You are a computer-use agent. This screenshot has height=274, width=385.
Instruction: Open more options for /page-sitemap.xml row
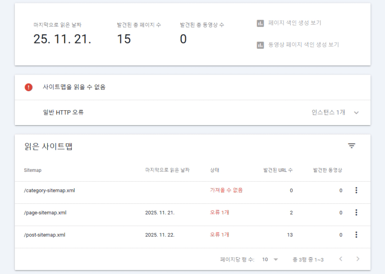point(356,212)
